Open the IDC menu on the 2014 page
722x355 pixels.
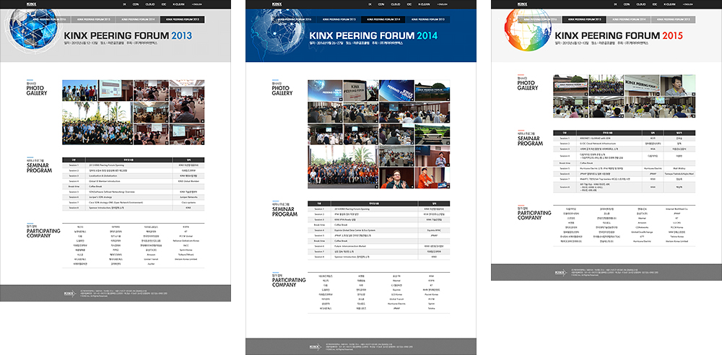coord(409,4)
